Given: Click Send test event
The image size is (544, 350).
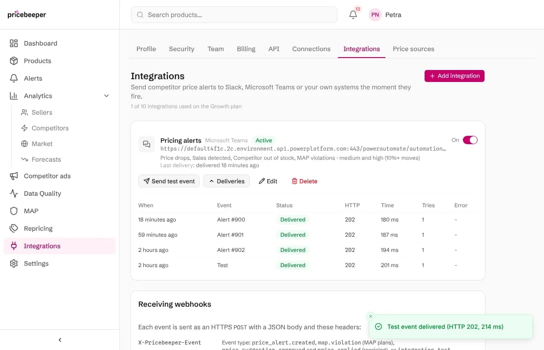Looking at the screenshot, I should coord(169,181).
